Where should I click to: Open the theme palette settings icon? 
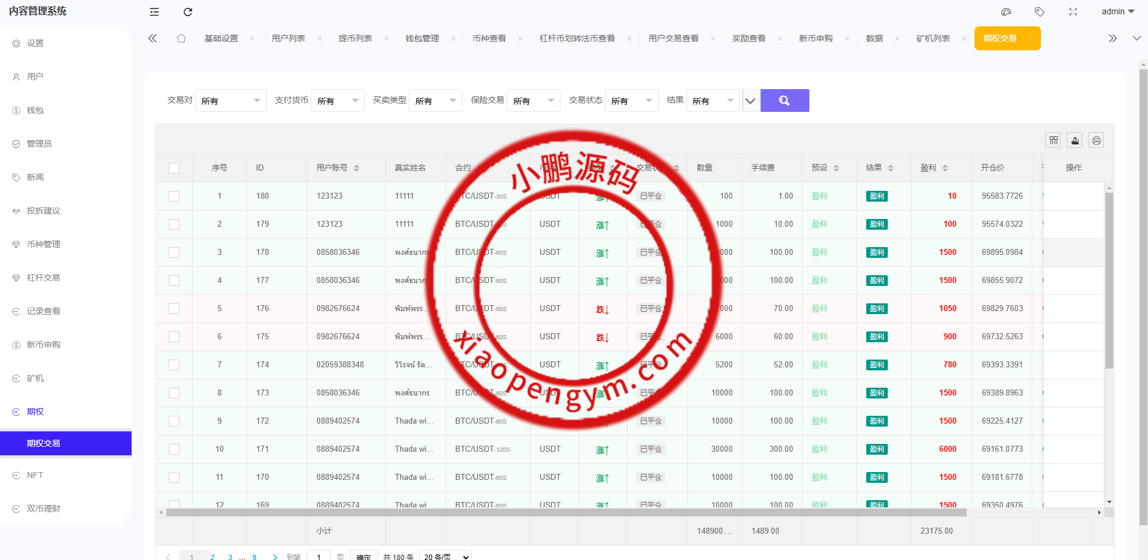(x=1006, y=12)
